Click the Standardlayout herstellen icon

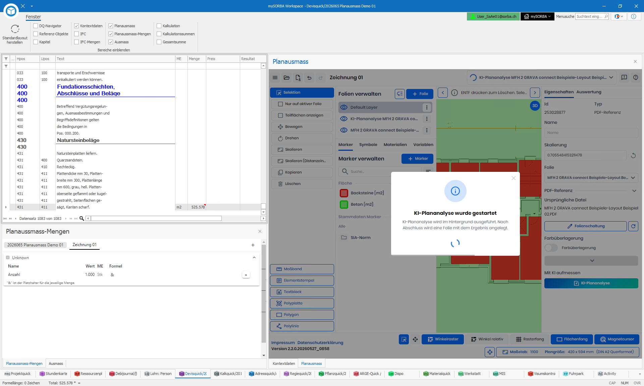[15, 29]
